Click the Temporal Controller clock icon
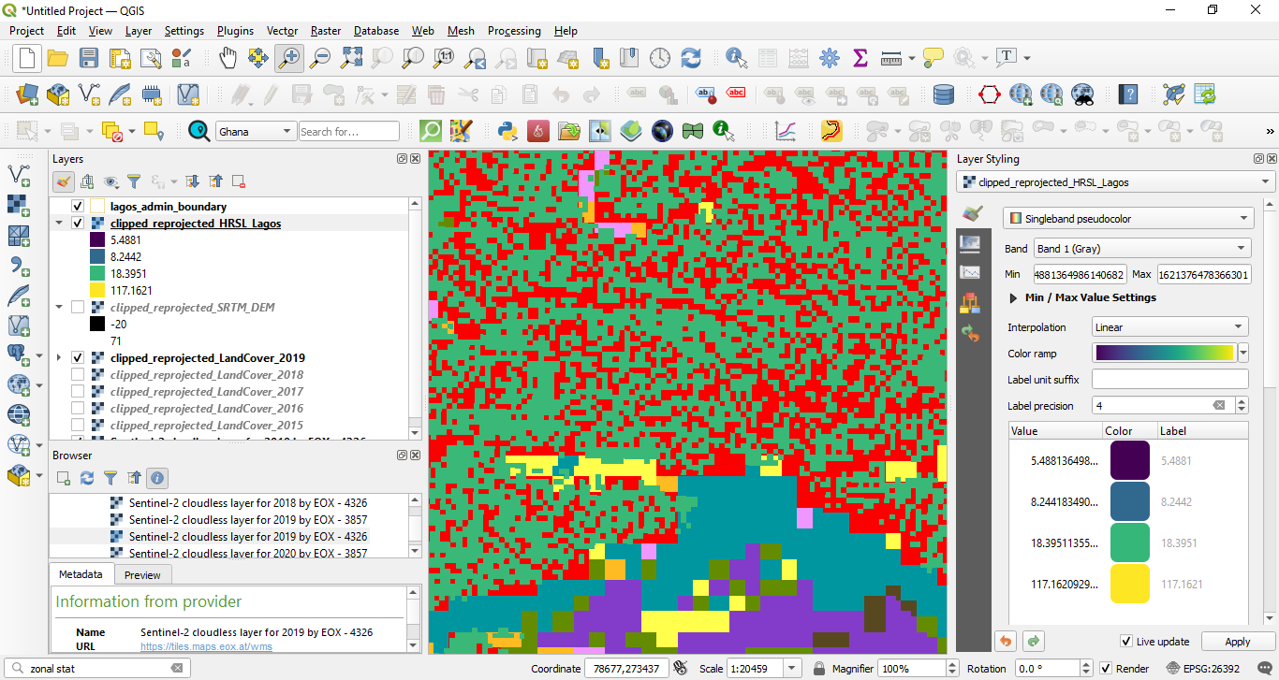This screenshot has width=1279, height=680. pyautogui.click(x=660, y=58)
